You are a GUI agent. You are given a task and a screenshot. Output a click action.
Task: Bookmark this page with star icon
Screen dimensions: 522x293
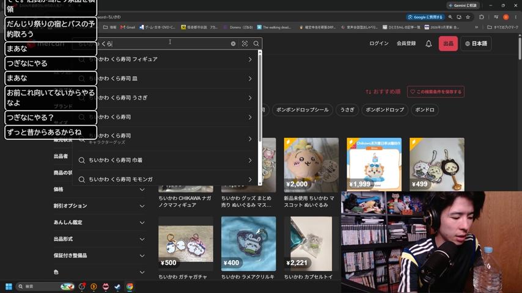pos(468,17)
